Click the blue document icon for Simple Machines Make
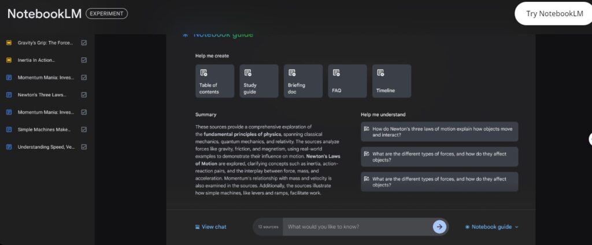This screenshot has height=245, width=592. click(9, 130)
